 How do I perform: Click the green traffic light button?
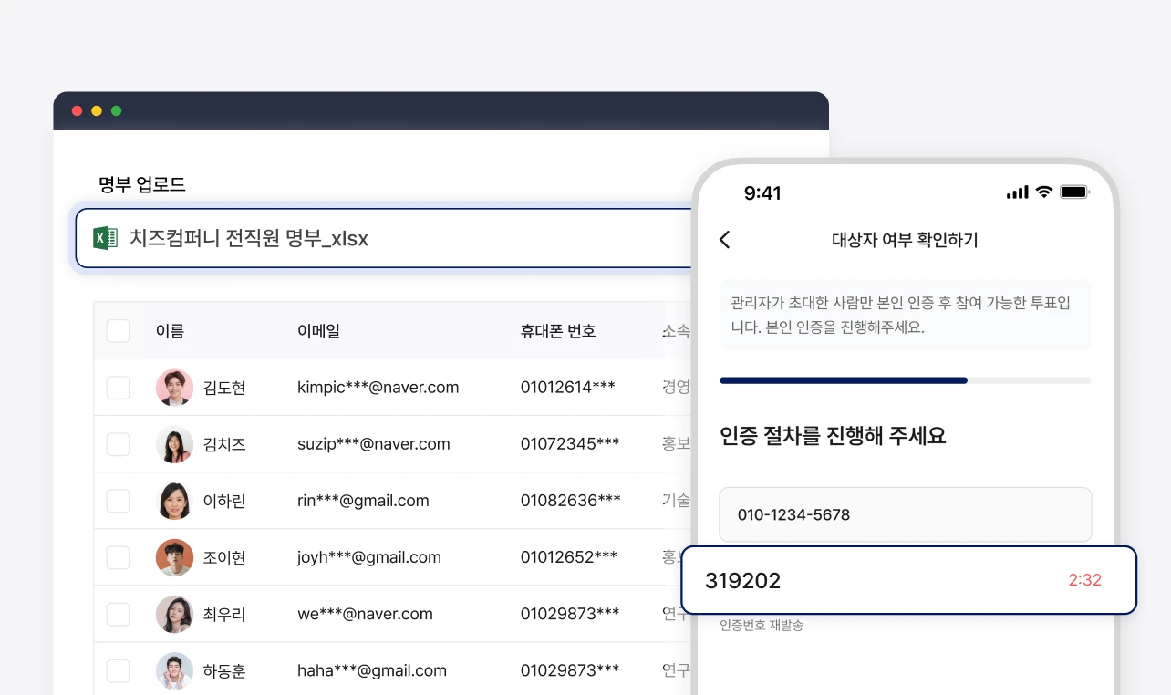[116, 110]
